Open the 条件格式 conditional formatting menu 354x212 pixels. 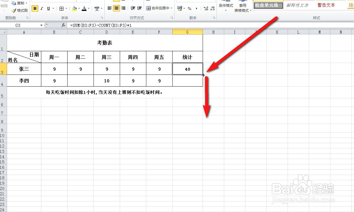[226, 7]
